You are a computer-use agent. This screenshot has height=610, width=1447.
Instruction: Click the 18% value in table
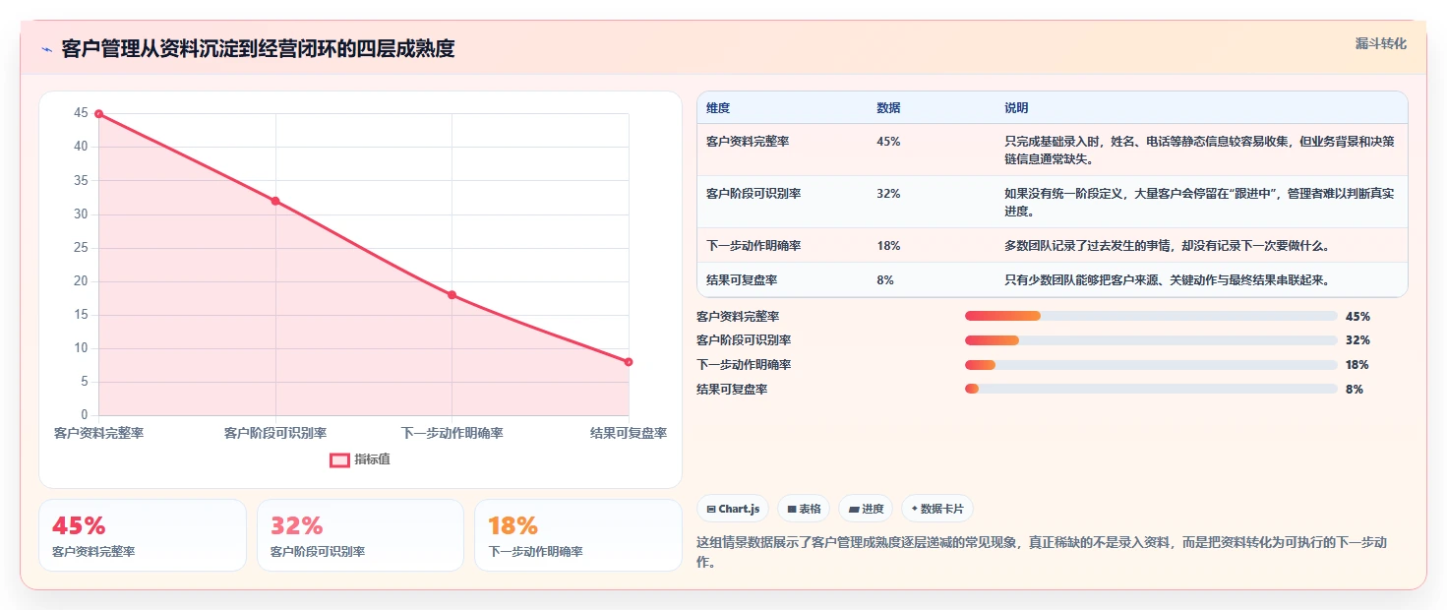(x=888, y=245)
